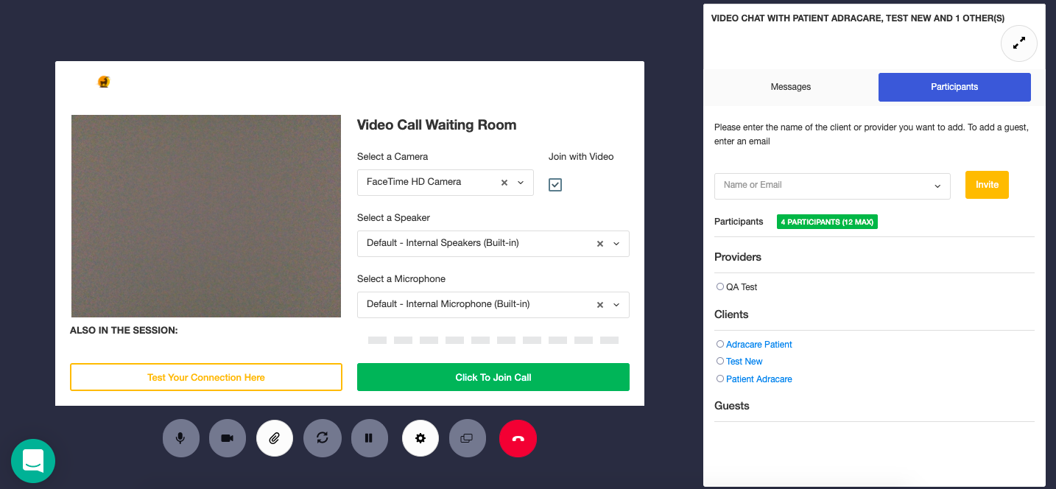1056x489 pixels.
Task: Mute the microphone
Action: 180,438
